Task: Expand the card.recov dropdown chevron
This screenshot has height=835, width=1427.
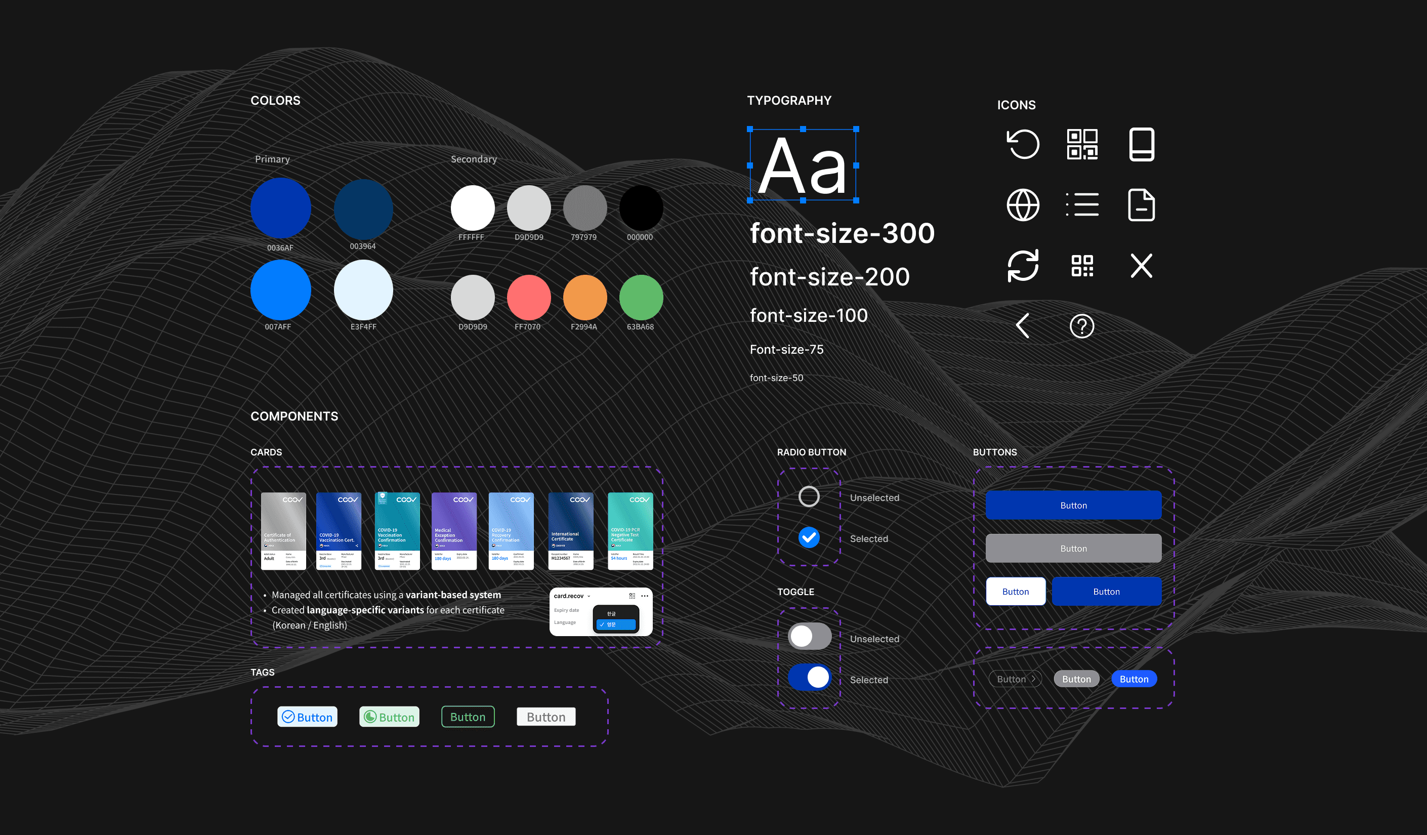Action: (589, 596)
